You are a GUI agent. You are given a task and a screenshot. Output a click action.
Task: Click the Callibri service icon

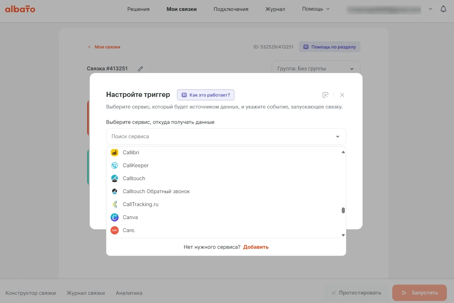[115, 153]
